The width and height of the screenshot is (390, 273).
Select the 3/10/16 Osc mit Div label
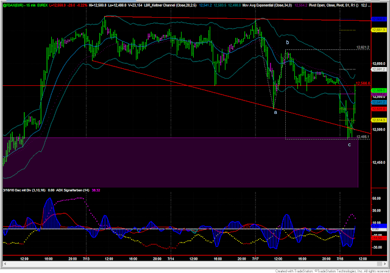tap(24, 190)
